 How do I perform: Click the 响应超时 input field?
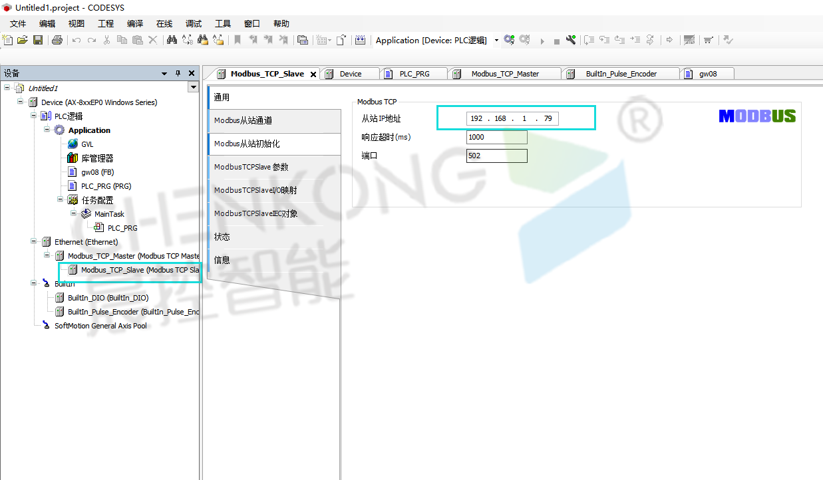(x=496, y=138)
